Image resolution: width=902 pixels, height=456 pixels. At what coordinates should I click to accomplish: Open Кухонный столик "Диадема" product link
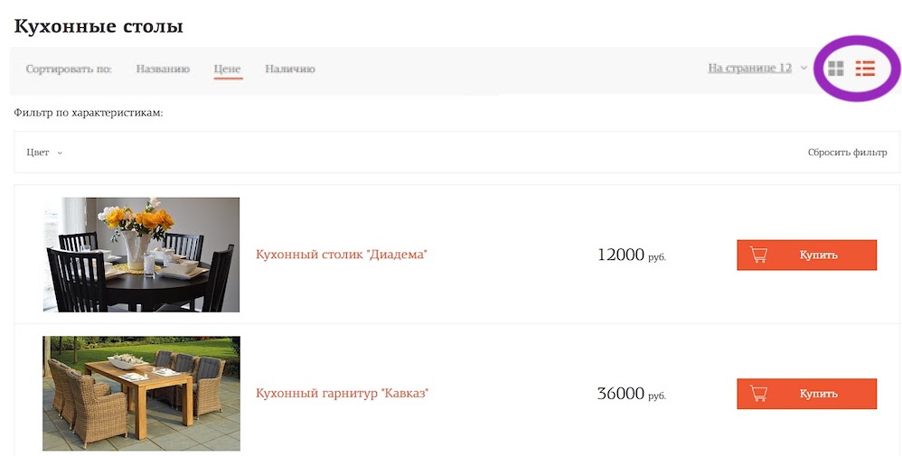(342, 254)
